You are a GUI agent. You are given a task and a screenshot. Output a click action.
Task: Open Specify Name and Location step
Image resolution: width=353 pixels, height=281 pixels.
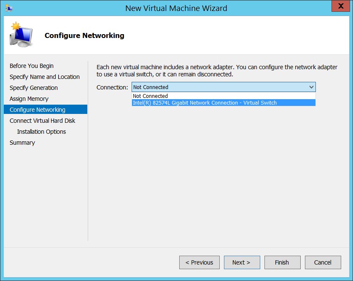click(x=45, y=77)
